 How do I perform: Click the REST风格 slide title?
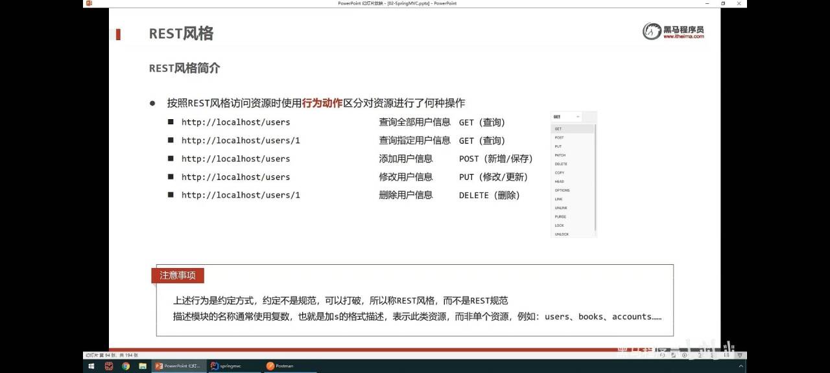(x=181, y=34)
